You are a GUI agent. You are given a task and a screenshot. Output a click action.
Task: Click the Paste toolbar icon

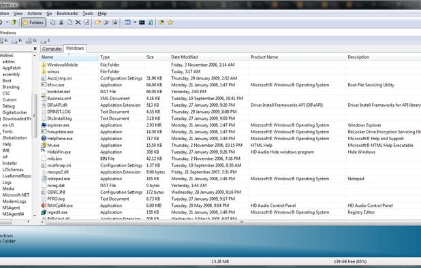tap(69, 22)
